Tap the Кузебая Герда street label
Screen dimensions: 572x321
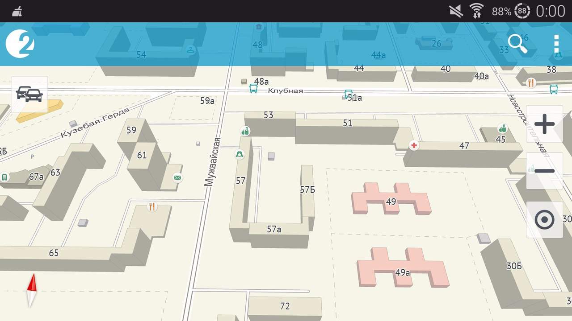[x=95, y=123]
